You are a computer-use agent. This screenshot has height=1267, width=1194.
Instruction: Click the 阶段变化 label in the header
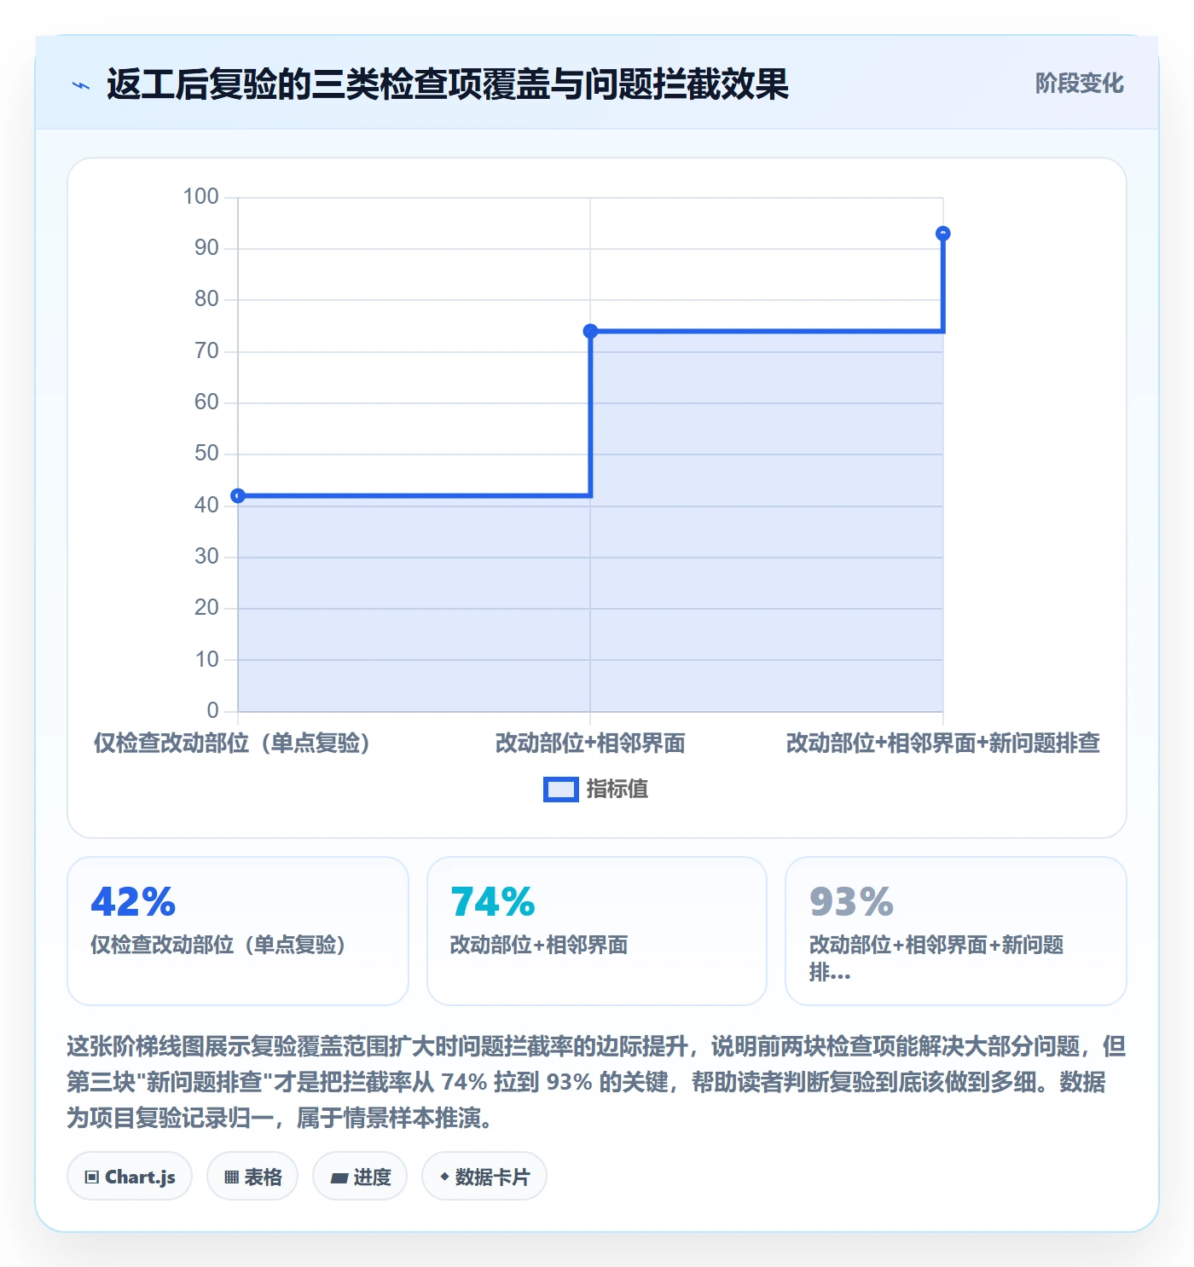(x=1079, y=84)
